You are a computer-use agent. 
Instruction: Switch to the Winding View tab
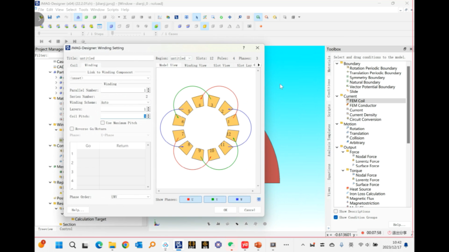[x=195, y=65]
